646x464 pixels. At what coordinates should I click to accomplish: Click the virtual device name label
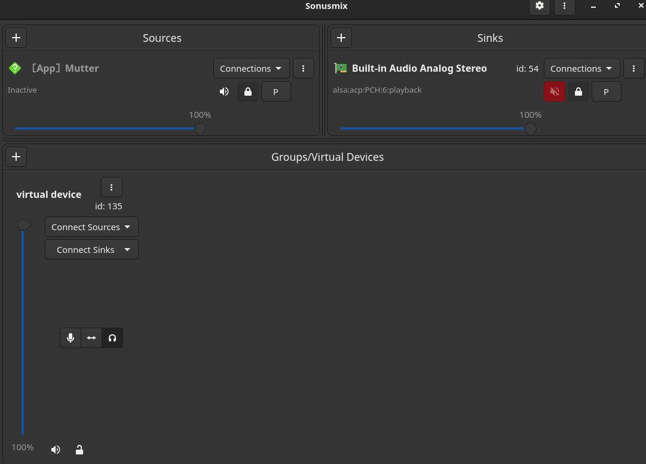pyautogui.click(x=48, y=194)
